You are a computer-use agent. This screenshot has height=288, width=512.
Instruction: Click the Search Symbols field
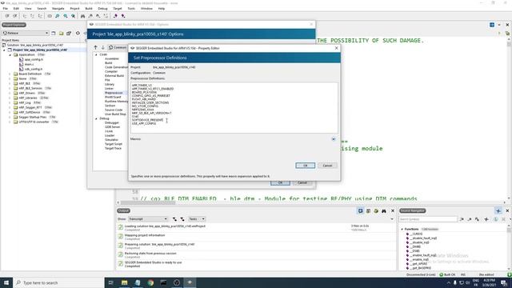428,219
